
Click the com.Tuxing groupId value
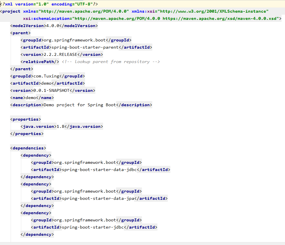(46, 76)
